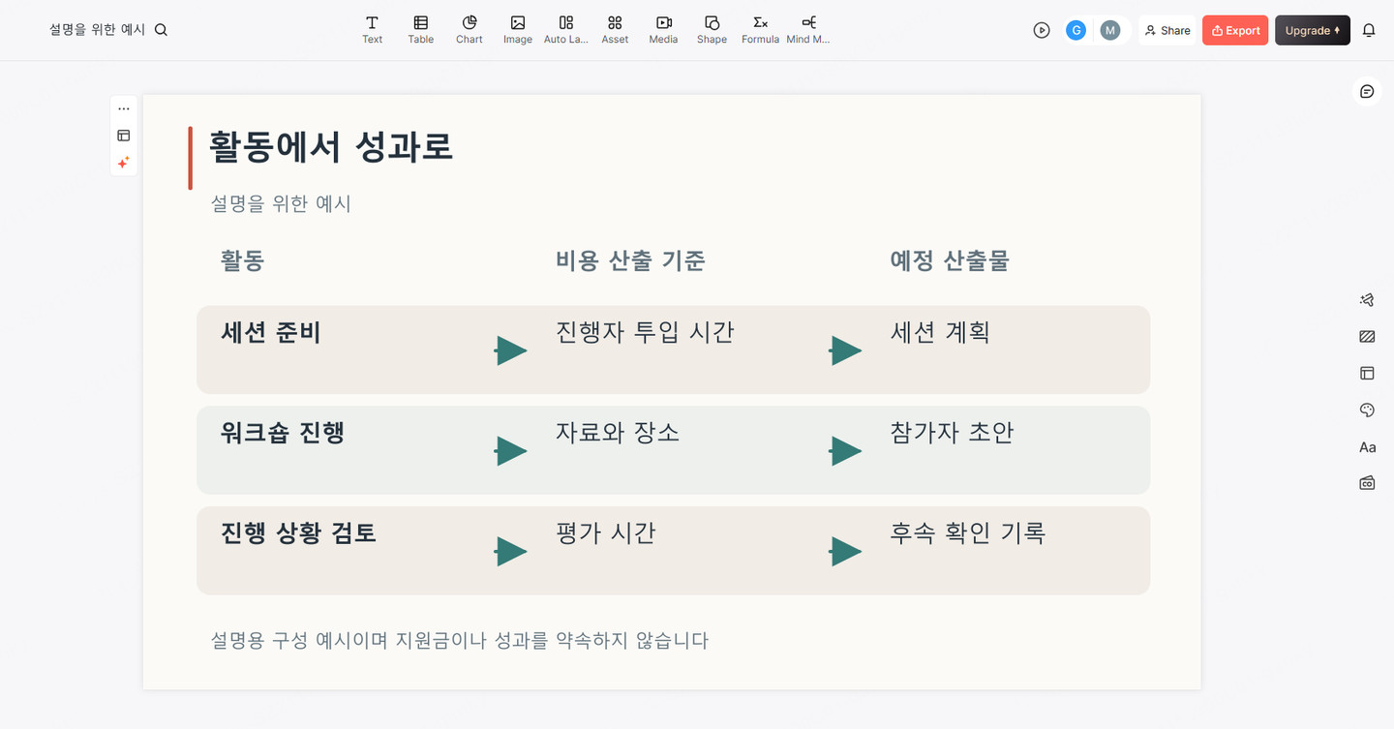Screen dimensions: 1394x729
Task: Open the brand kit icon in sidebar
Action: (x=1367, y=482)
